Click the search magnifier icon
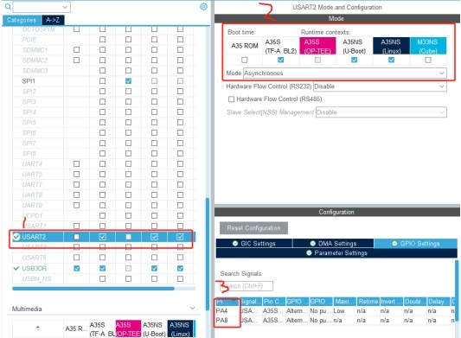Viewport: 461px width, 338px height. (8, 6)
